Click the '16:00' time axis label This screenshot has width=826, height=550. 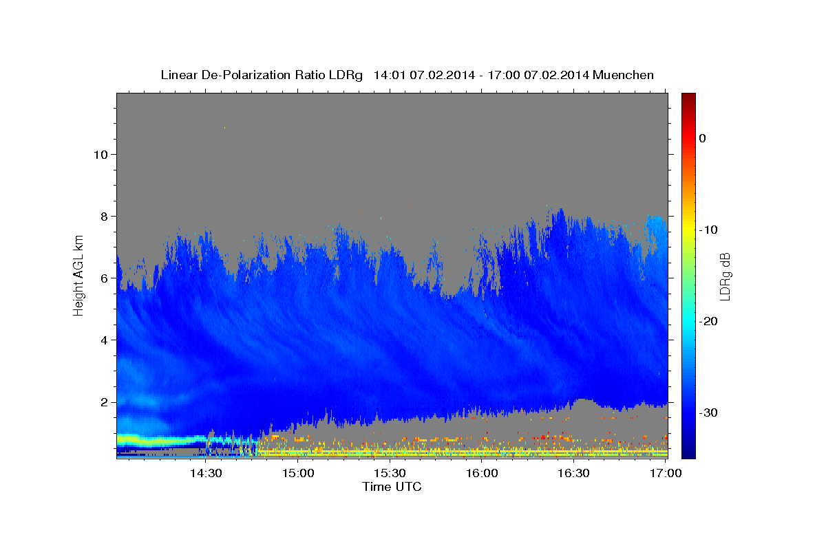(x=482, y=473)
